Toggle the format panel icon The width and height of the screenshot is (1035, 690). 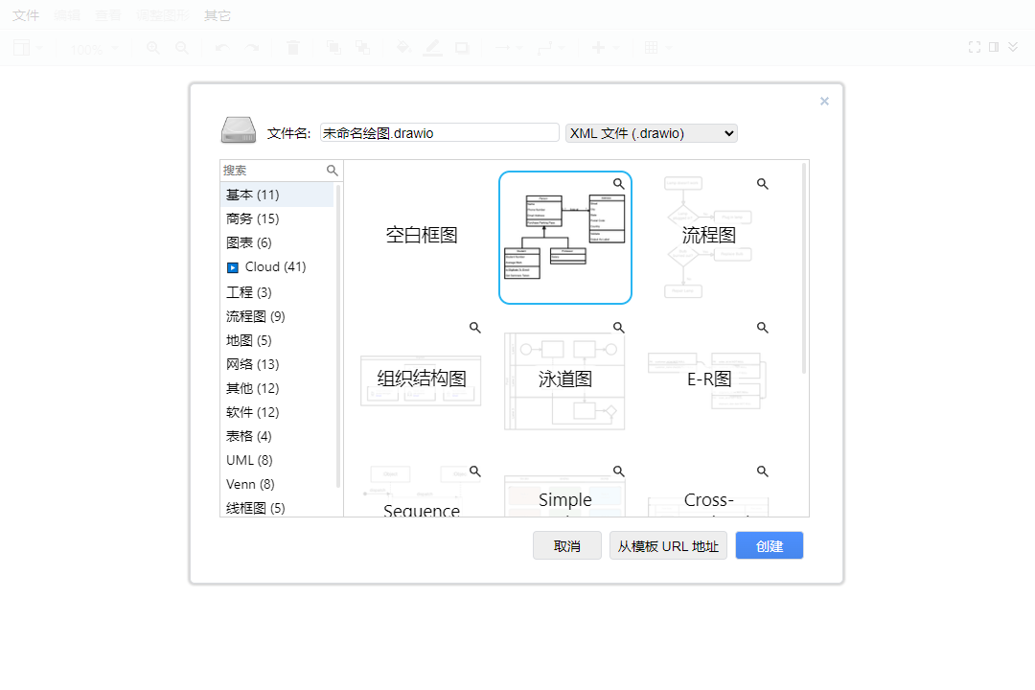pyautogui.click(x=994, y=47)
